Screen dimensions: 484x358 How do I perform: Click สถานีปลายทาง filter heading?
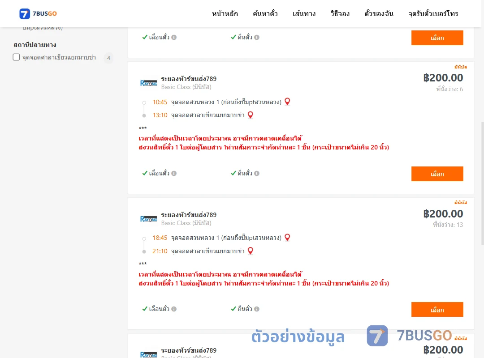[35, 45]
